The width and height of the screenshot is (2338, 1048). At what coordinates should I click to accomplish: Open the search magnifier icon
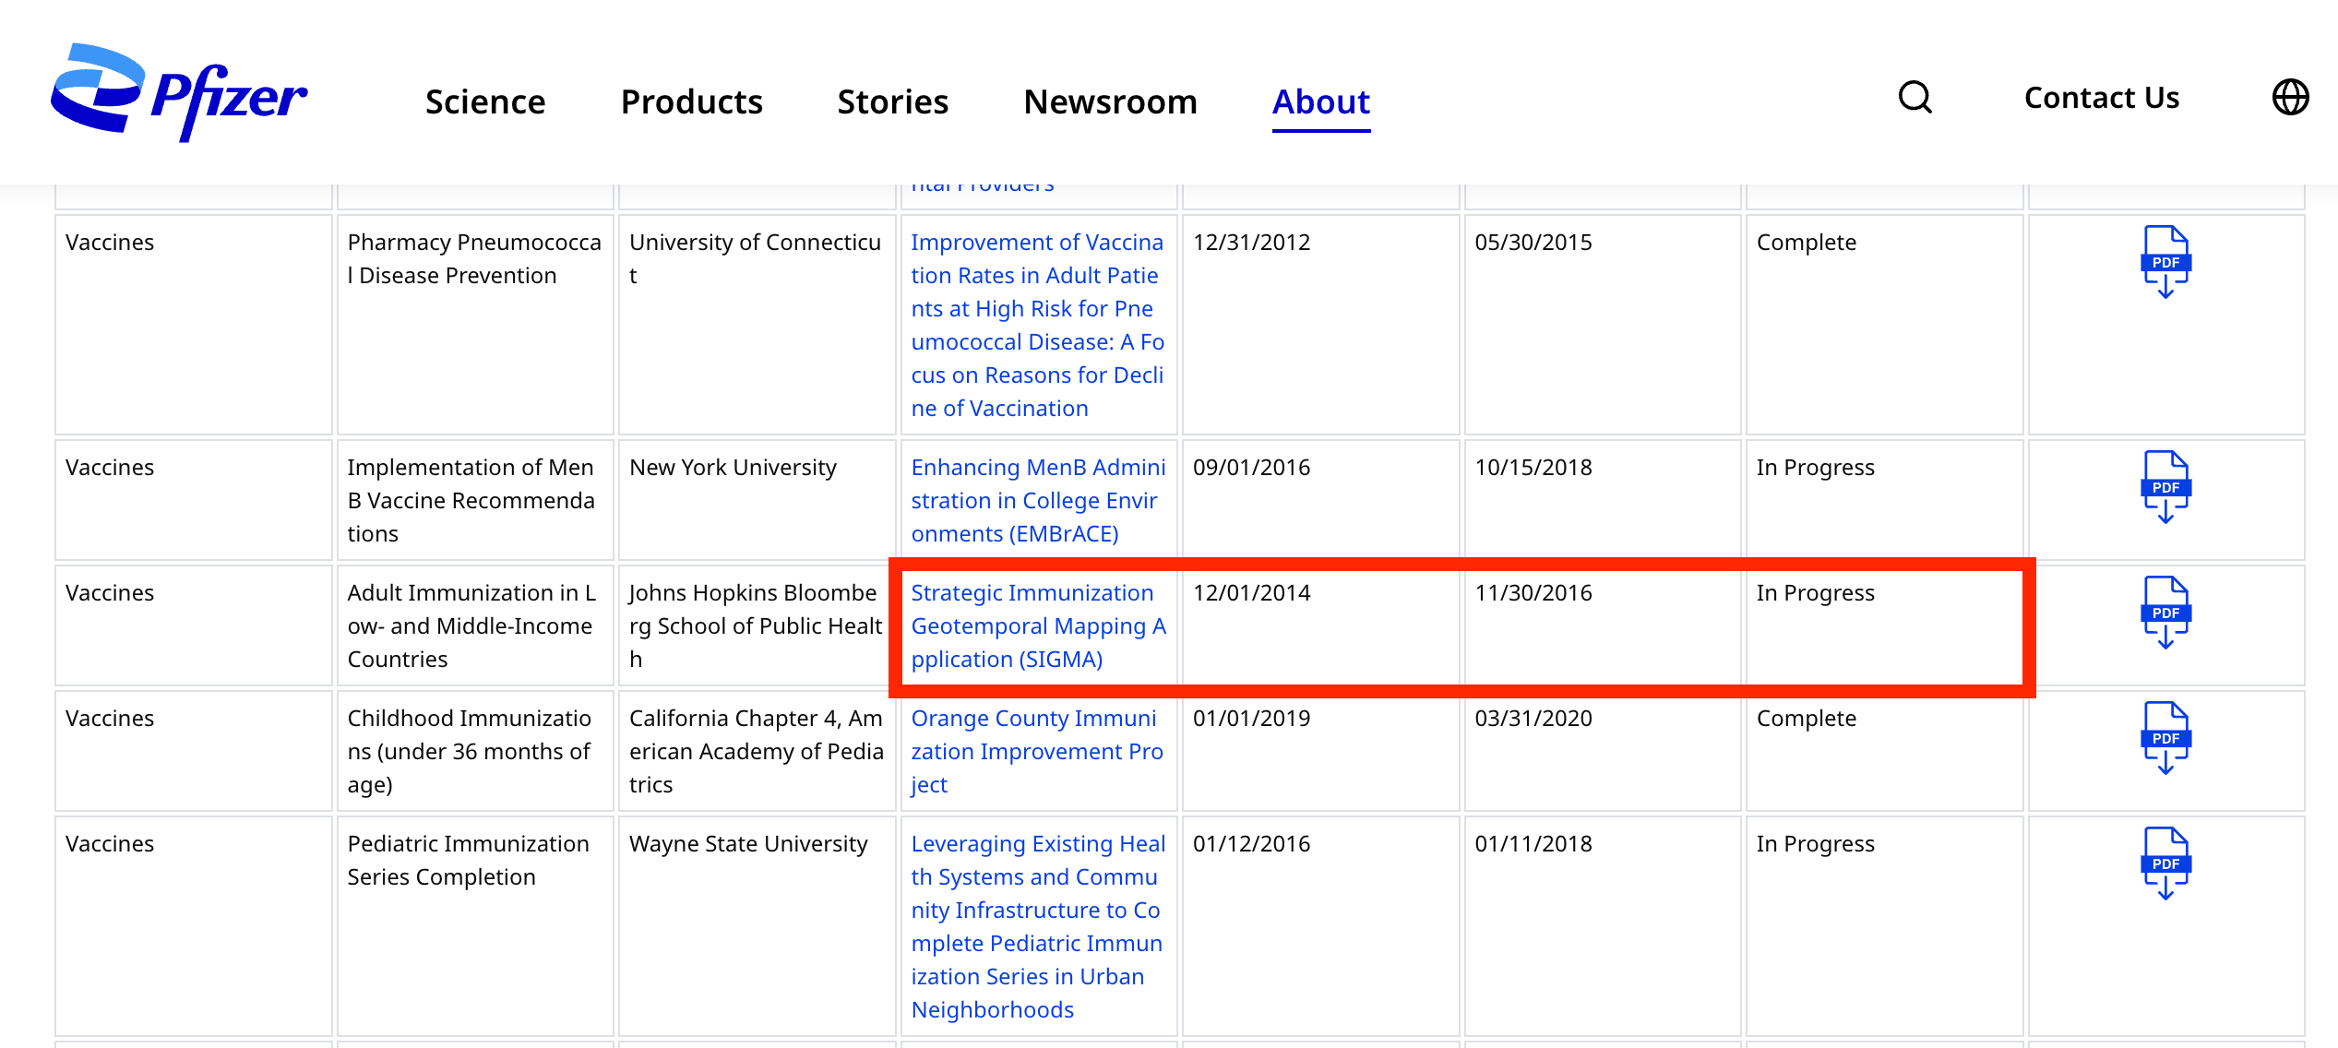(1915, 97)
